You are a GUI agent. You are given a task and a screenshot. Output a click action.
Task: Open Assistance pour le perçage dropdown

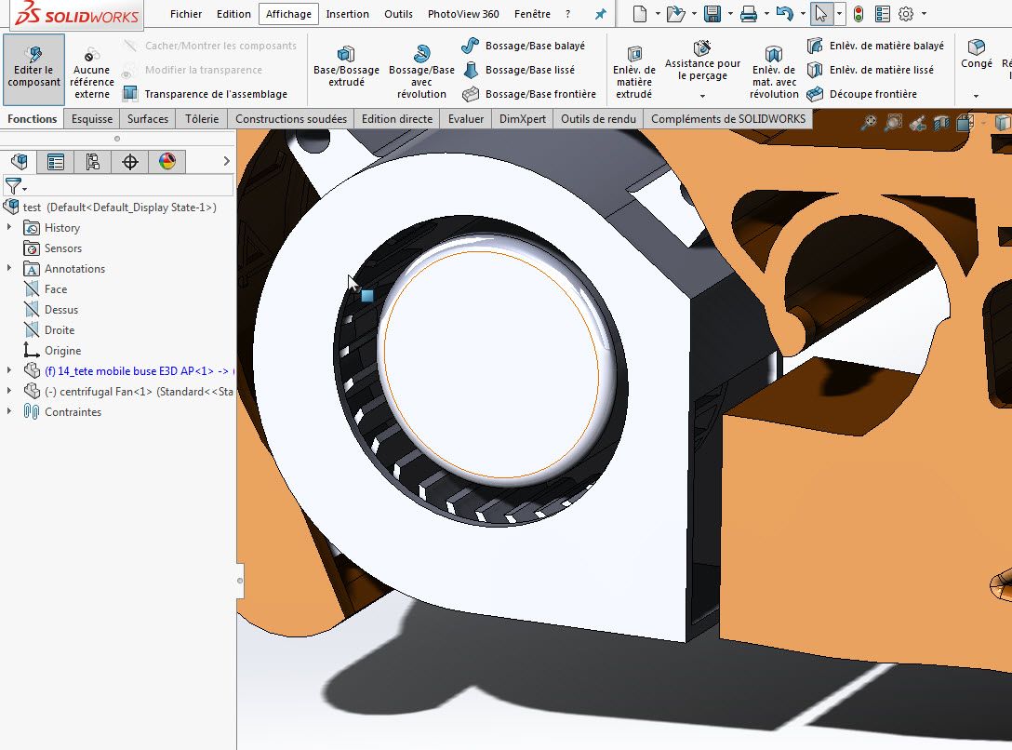pos(702,96)
